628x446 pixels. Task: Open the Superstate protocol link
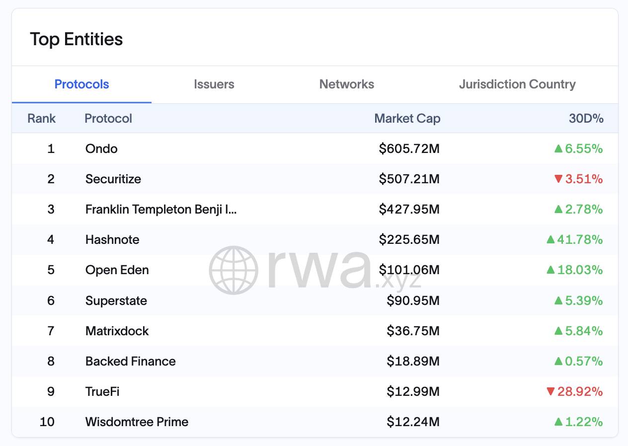tap(116, 300)
